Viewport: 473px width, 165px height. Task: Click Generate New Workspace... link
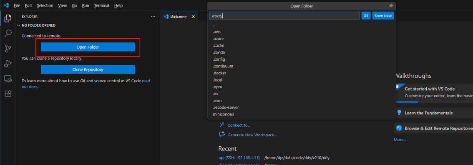tap(252, 135)
